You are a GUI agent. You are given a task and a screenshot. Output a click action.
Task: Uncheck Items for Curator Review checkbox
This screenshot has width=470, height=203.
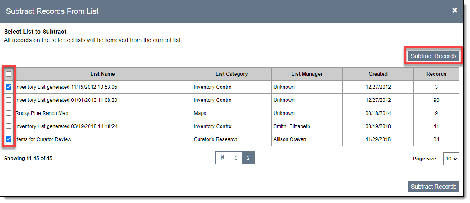9,139
